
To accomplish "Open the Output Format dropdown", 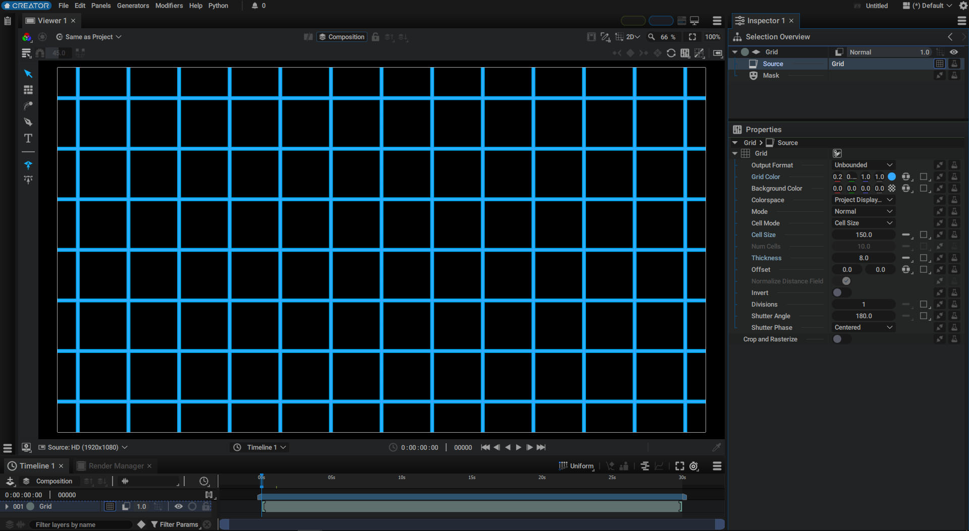I will point(864,165).
